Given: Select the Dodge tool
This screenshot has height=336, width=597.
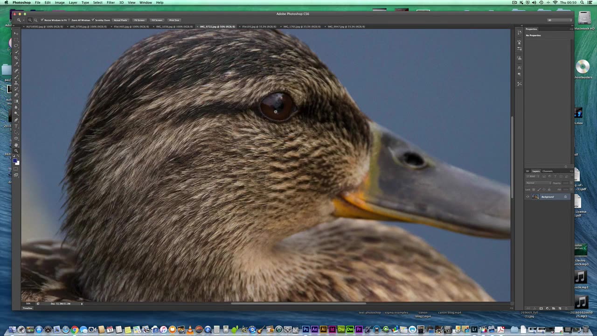Looking at the screenshot, I should 16,113.
